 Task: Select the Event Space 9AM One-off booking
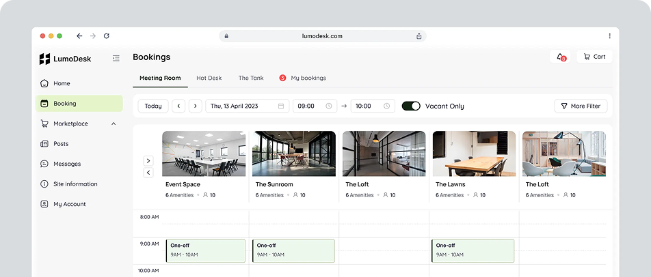205,250
